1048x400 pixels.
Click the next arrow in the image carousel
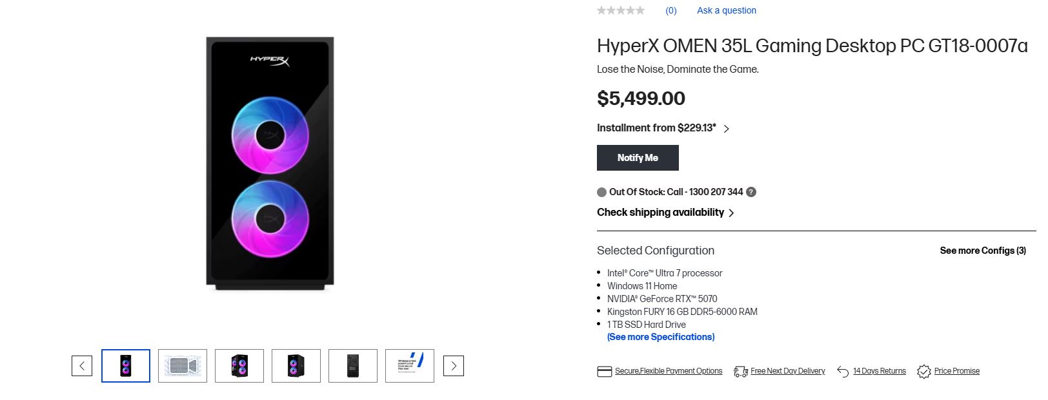point(454,365)
